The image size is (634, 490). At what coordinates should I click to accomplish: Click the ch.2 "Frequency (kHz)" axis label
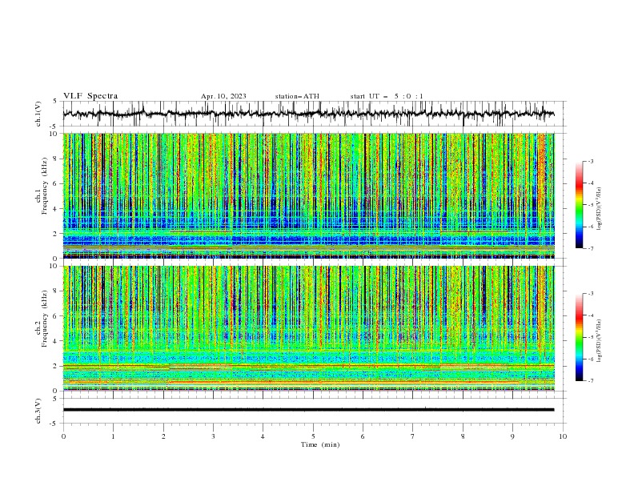pos(46,319)
